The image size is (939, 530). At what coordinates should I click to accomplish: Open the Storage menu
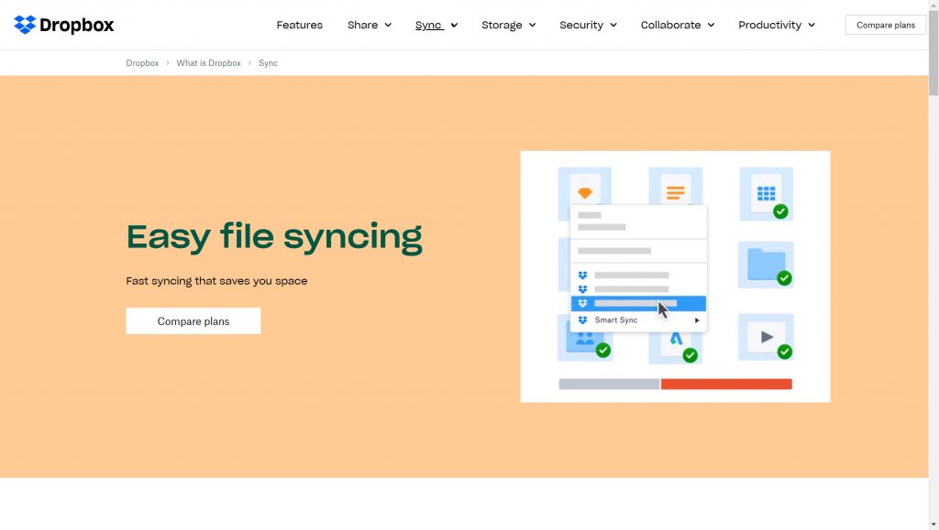point(502,25)
